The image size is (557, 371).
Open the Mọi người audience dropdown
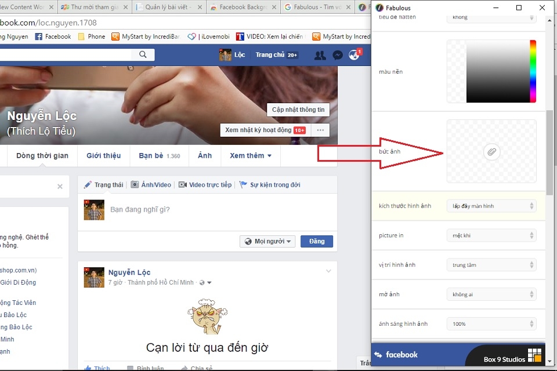click(x=267, y=241)
